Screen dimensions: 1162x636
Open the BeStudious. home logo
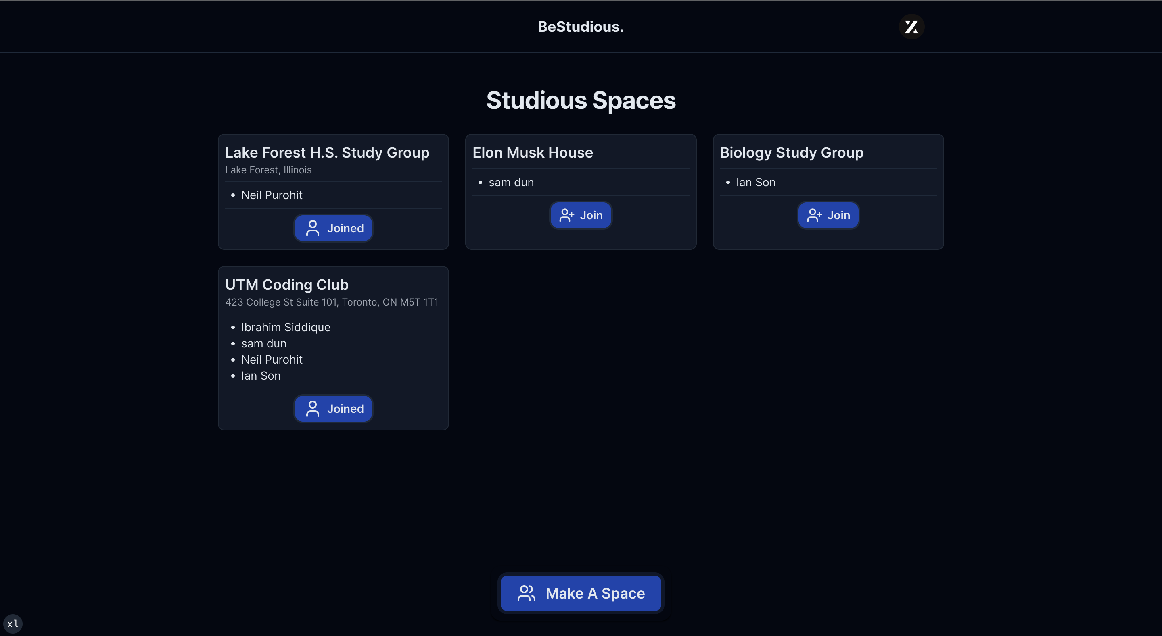581,27
